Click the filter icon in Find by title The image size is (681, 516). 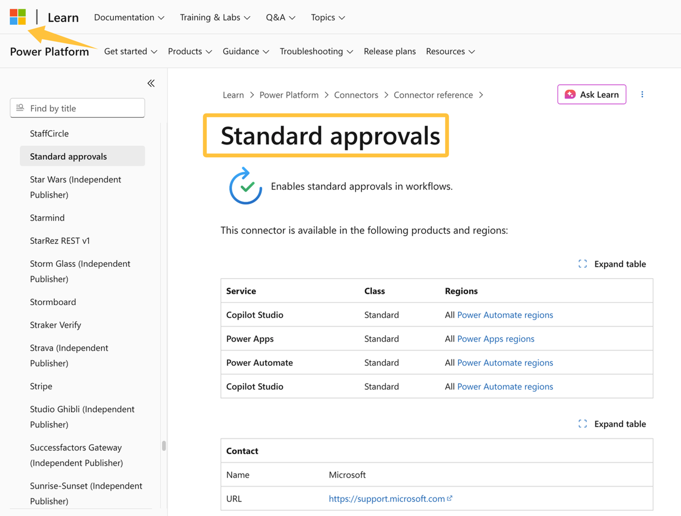tap(20, 108)
